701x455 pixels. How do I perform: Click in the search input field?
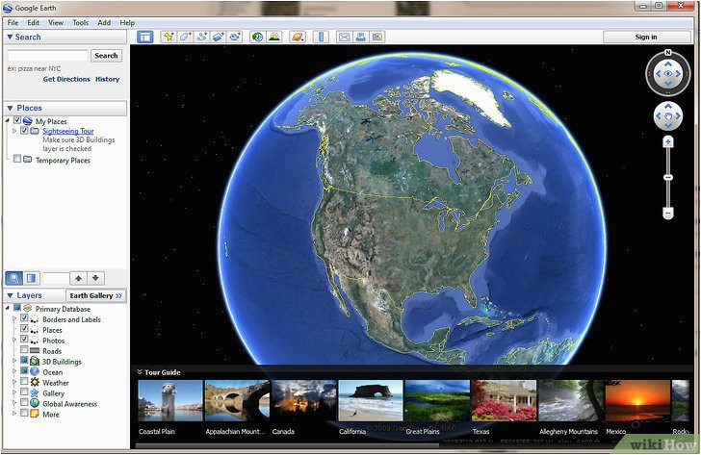[48, 56]
